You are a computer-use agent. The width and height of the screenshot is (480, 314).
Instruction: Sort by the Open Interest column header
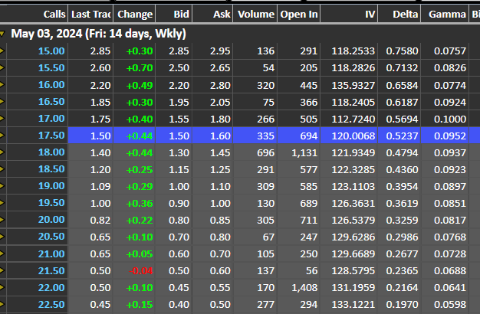pyautogui.click(x=299, y=14)
